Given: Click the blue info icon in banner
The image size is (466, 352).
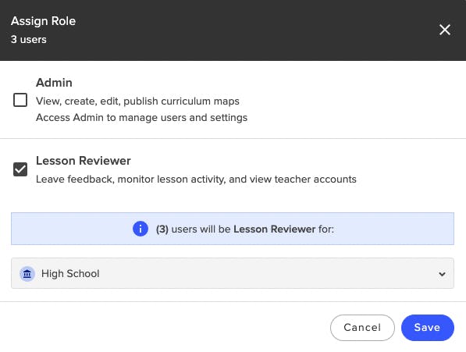Looking at the screenshot, I should tap(141, 229).
